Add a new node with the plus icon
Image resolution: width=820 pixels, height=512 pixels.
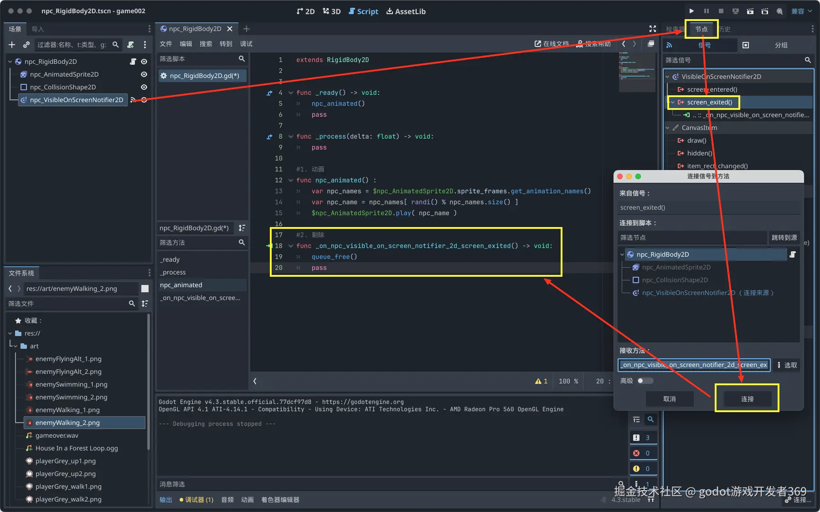tap(12, 45)
